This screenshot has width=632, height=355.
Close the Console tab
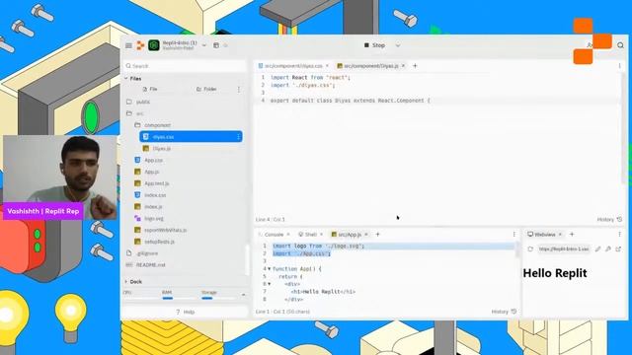[x=288, y=235]
